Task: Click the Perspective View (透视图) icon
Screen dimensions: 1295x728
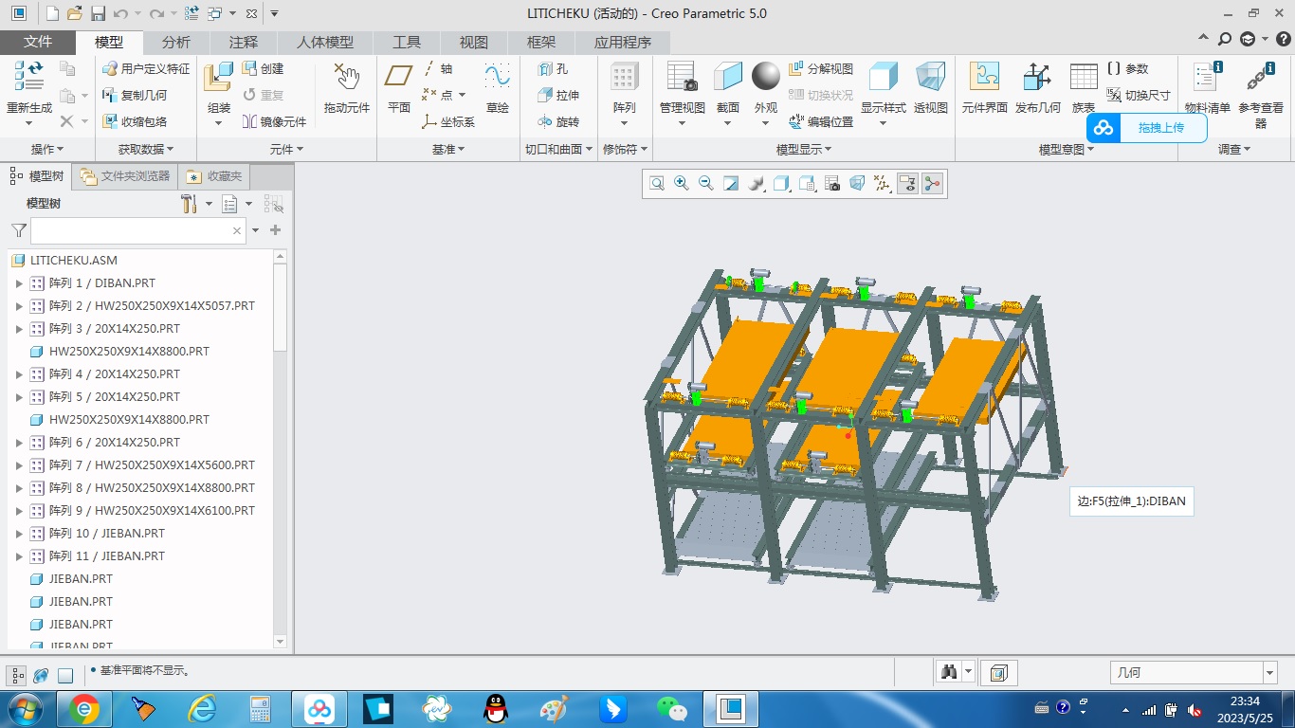Action: (931, 89)
